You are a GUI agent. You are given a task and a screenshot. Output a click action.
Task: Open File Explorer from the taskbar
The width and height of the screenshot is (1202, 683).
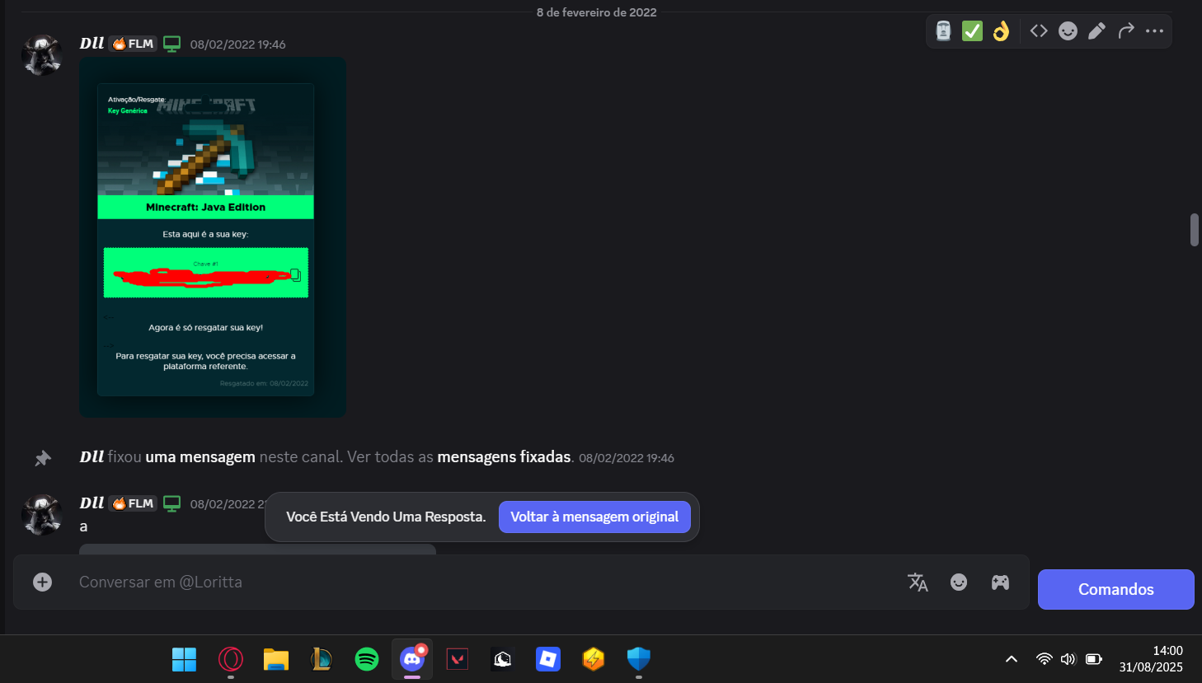pos(276,659)
